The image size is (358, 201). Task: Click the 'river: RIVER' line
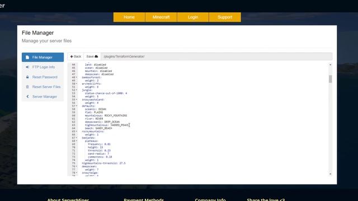pos(94,119)
